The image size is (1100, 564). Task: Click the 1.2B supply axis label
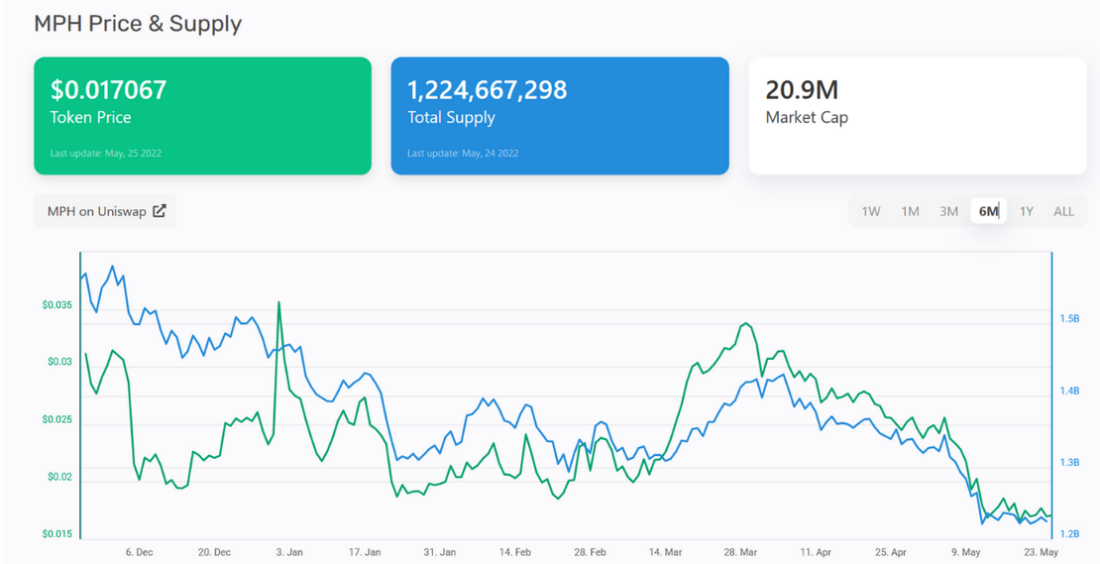point(1068,534)
